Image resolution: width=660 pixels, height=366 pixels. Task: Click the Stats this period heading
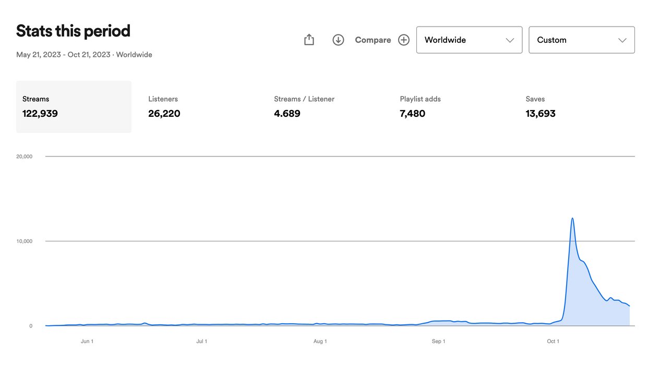73,31
